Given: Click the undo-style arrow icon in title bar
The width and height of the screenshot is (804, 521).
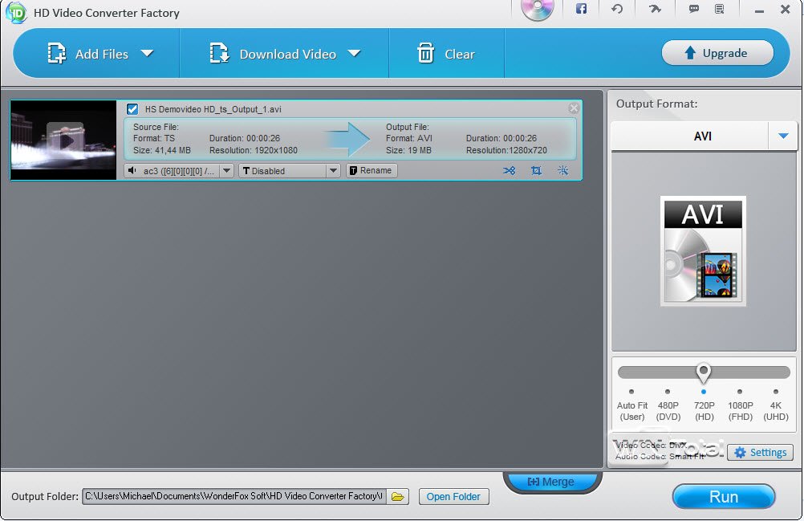Looking at the screenshot, I should point(617,9).
